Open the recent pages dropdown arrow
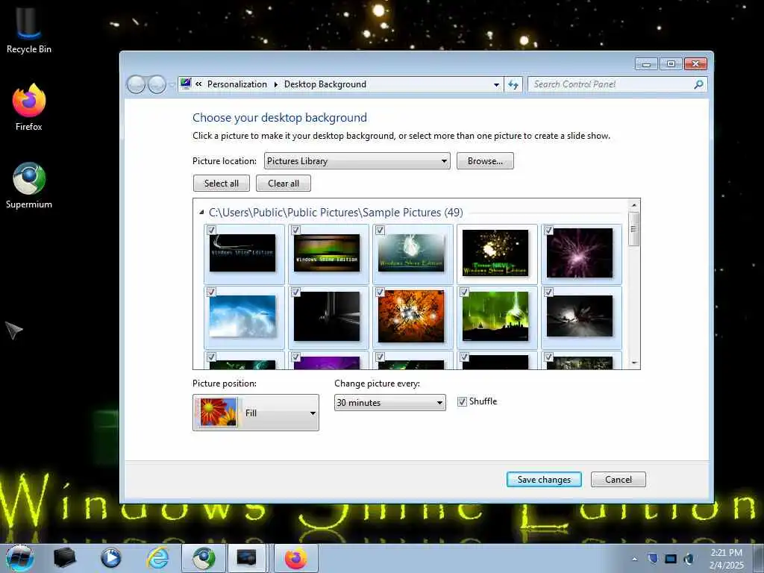 click(x=172, y=85)
